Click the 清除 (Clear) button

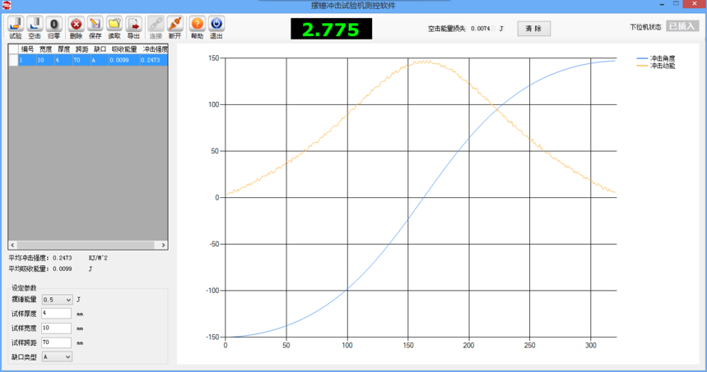tap(533, 29)
